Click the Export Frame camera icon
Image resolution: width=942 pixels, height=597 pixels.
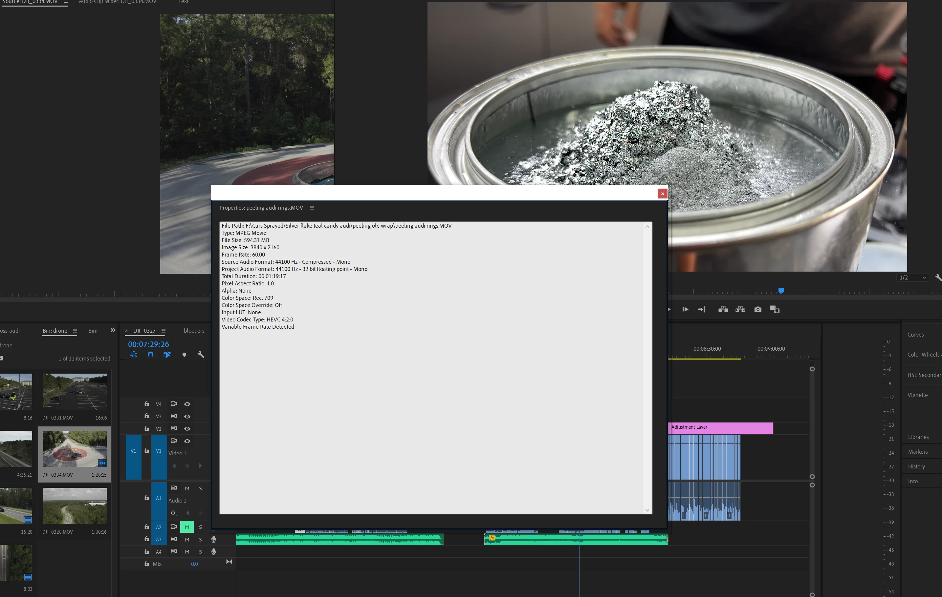tap(758, 309)
